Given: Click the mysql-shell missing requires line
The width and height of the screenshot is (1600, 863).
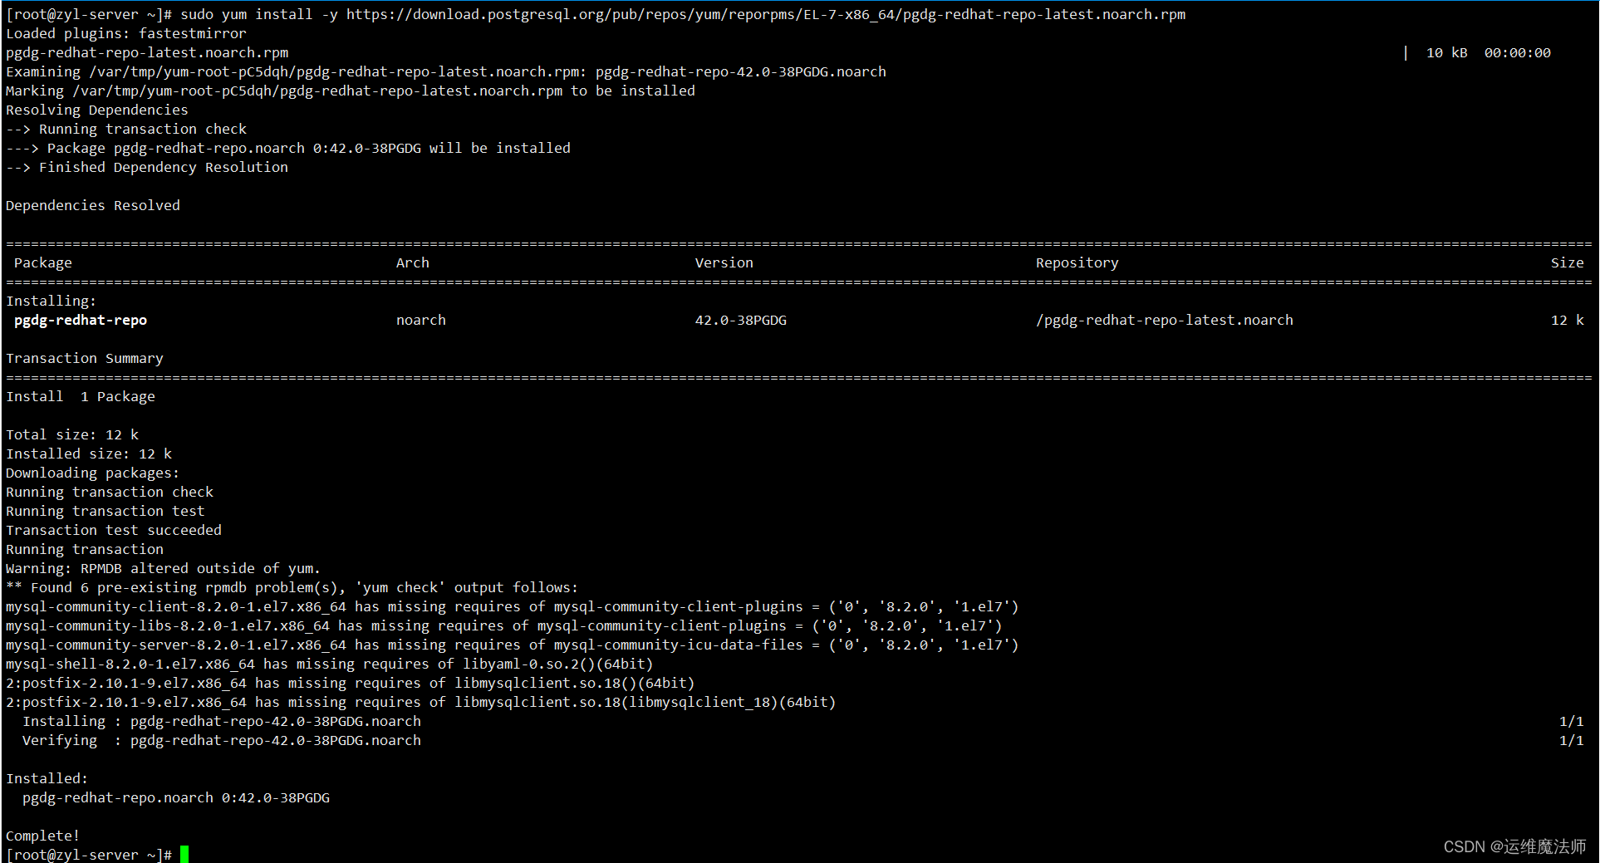Looking at the screenshot, I should pyautogui.click(x=329, y=664).
